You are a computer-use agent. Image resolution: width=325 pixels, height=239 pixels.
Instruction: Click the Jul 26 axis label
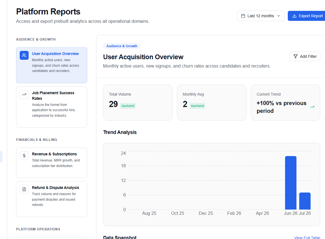[x=305, y=213]
